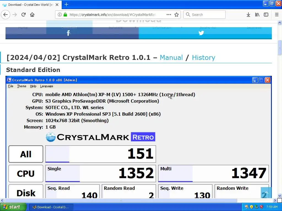Open page actions three-dot menu

point(169,15)
